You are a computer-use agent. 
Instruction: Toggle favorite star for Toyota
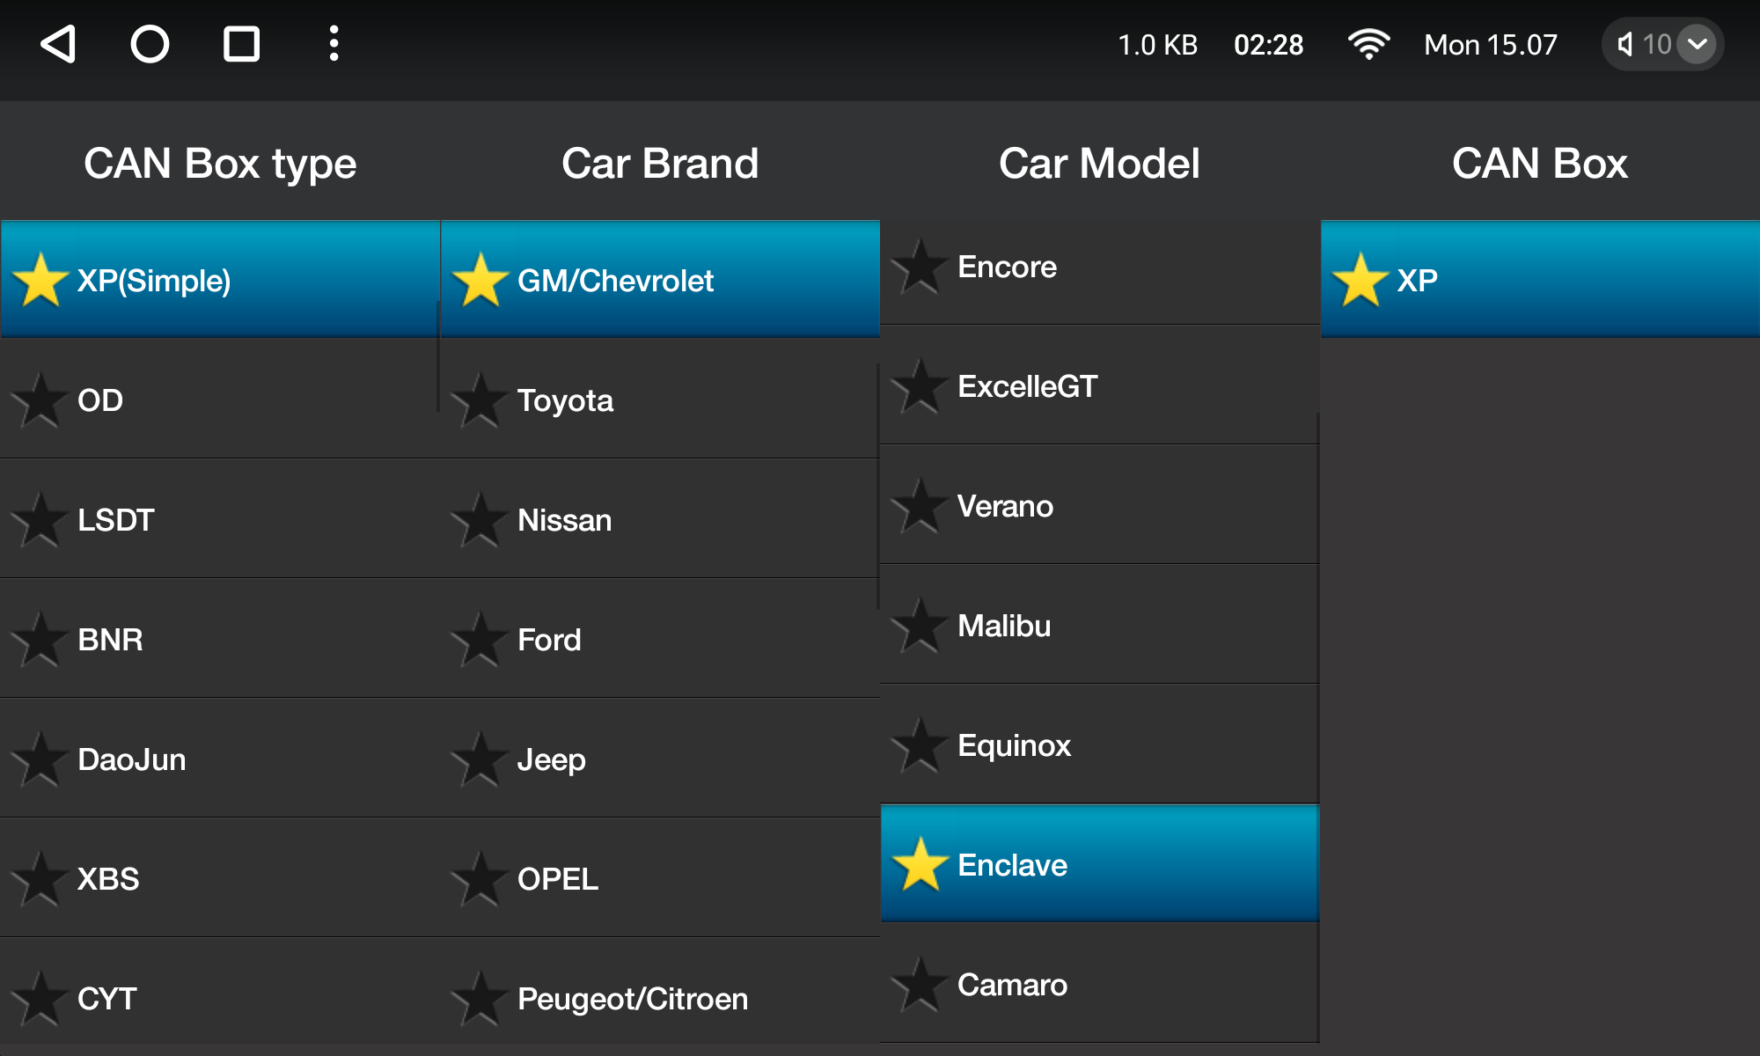pos(480,400)
